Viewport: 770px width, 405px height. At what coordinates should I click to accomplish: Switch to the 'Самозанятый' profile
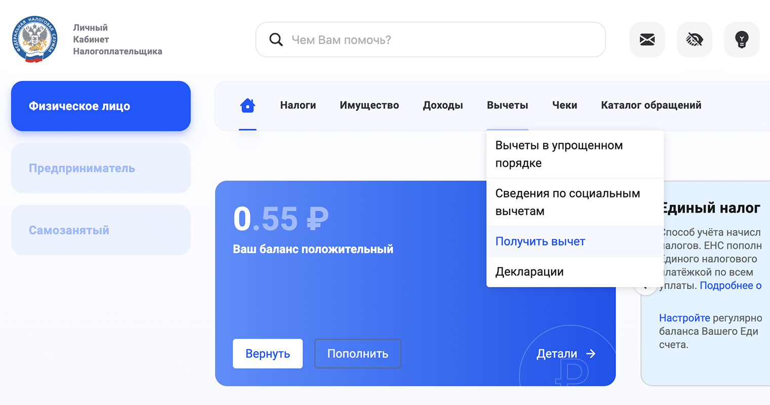(x=101, y=230)
